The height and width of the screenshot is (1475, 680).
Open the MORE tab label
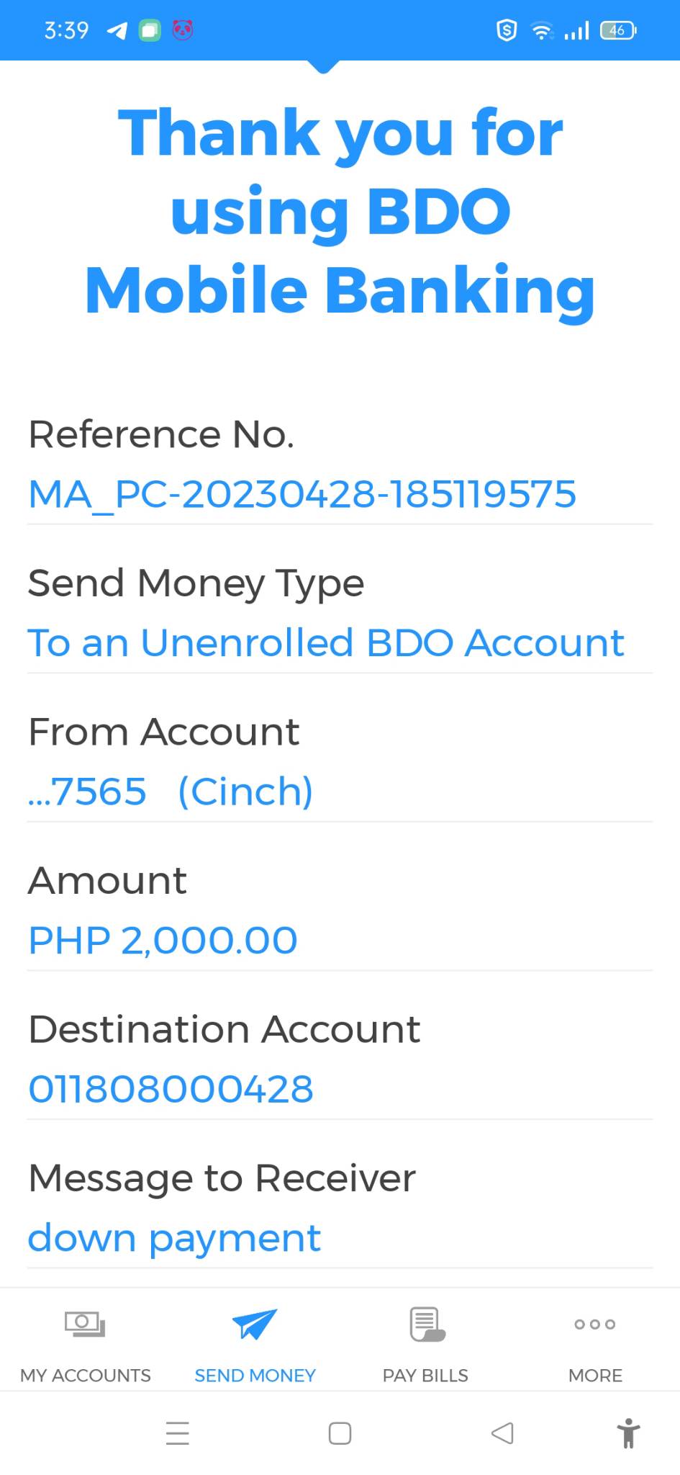pyautogui.click(x=595, y=1376)
